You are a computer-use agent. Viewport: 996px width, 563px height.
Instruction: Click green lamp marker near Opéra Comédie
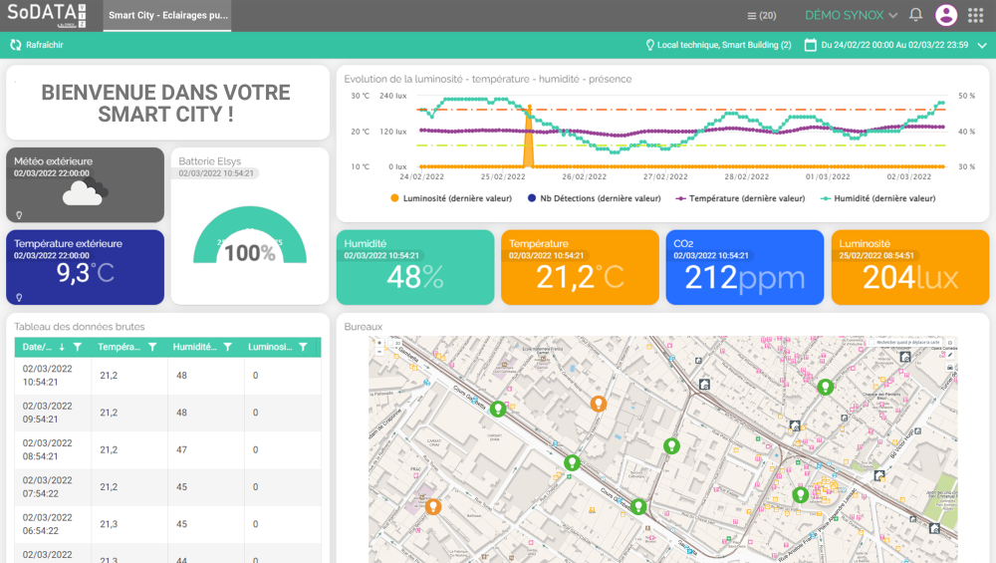[x=825, y=386]
